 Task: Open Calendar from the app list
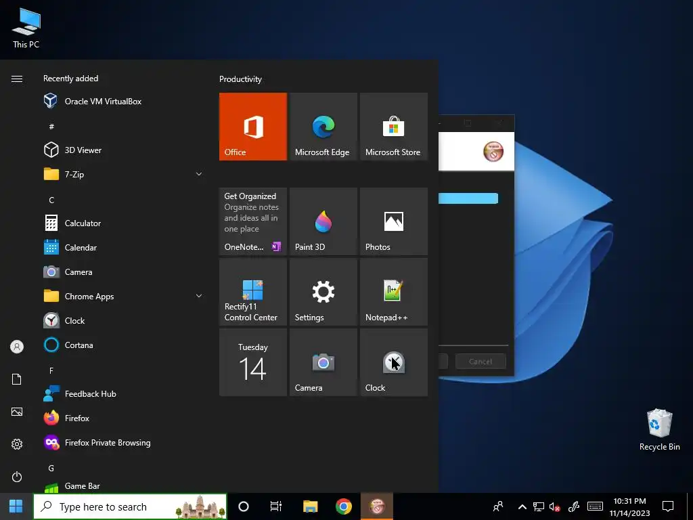[x=123, y=248]
